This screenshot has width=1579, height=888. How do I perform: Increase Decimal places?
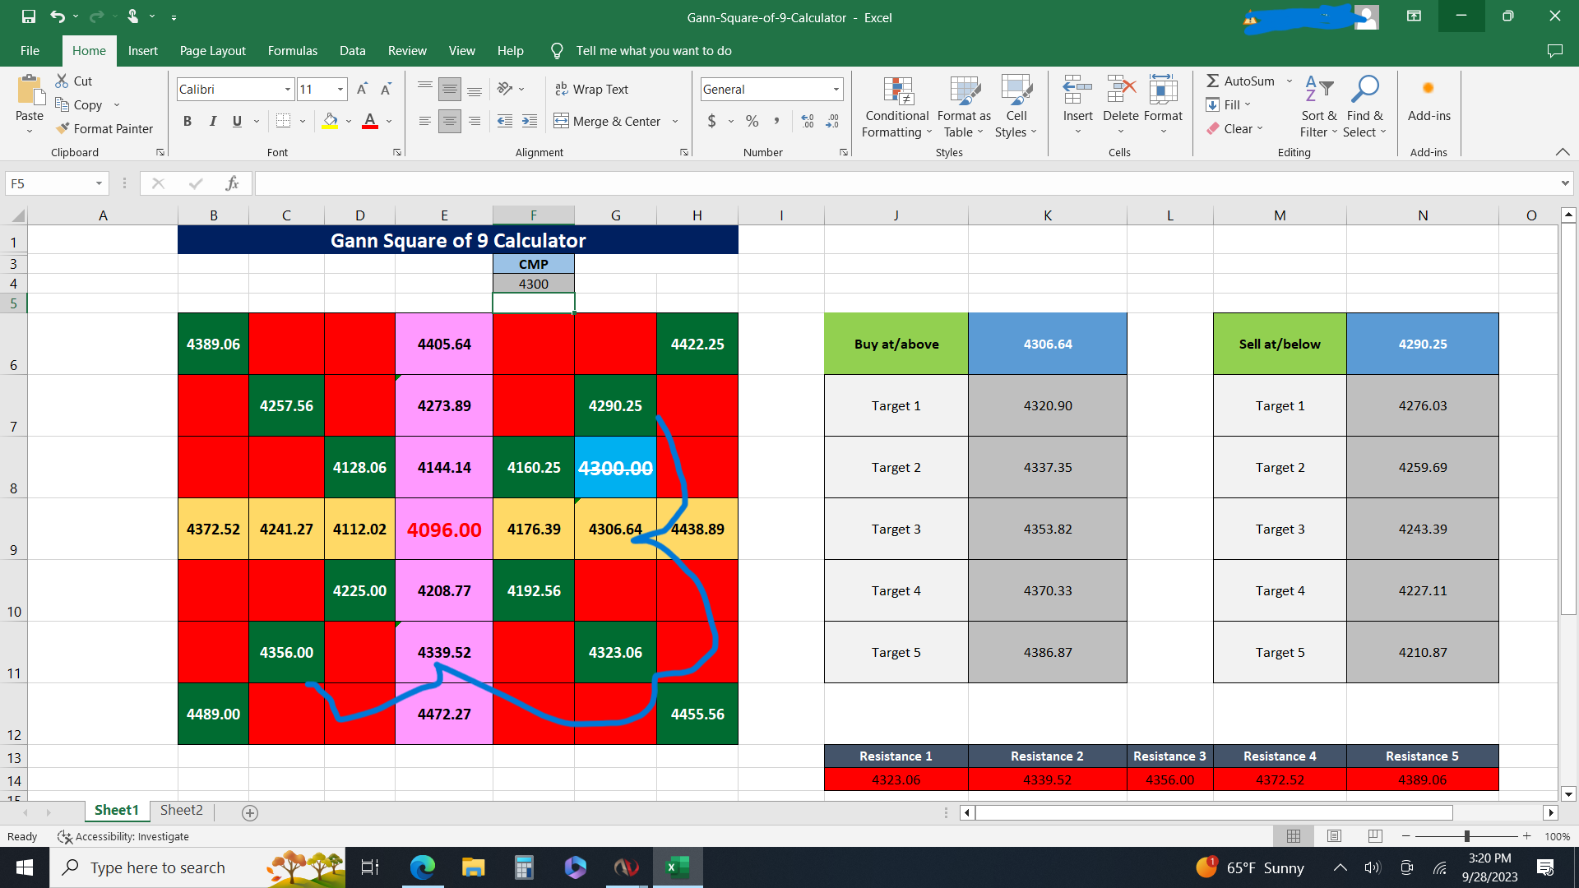[808, 121]
